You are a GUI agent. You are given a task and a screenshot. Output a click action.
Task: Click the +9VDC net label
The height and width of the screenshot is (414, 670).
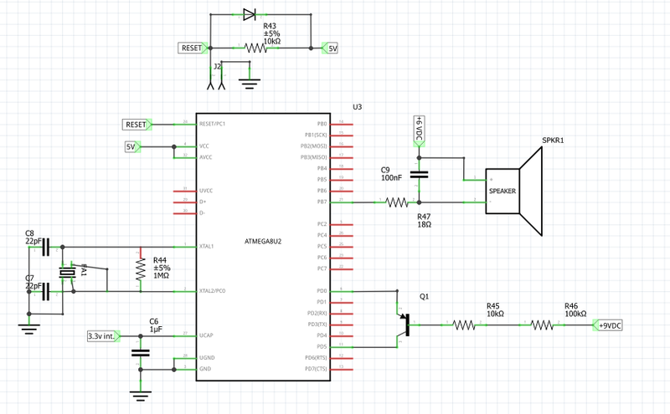coord(608,325)
